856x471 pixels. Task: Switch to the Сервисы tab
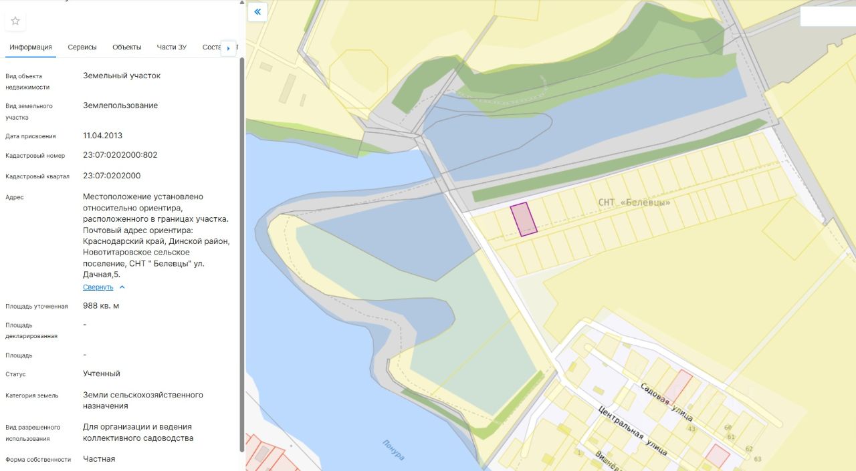(82, 47)
